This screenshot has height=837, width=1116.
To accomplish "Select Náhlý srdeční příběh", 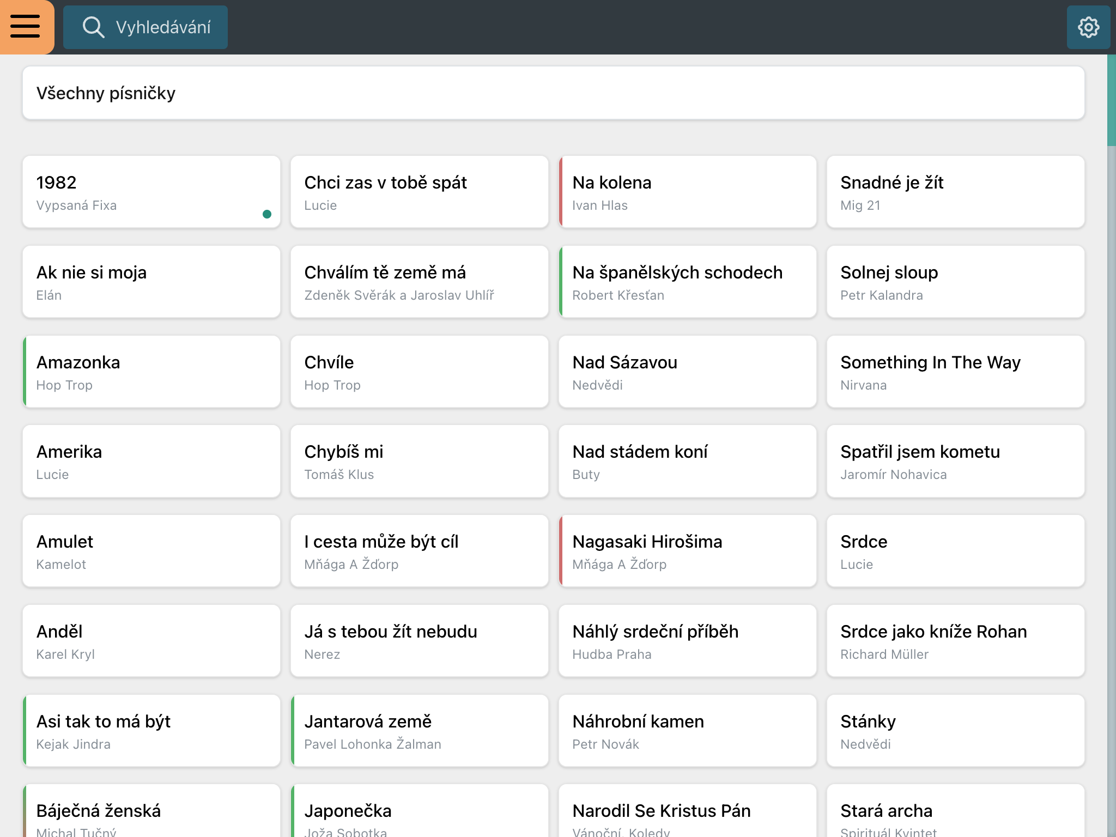I will pos(688,641).
